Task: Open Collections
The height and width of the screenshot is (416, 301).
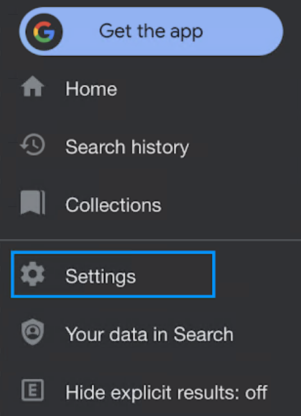Action: tap(150, 204)
